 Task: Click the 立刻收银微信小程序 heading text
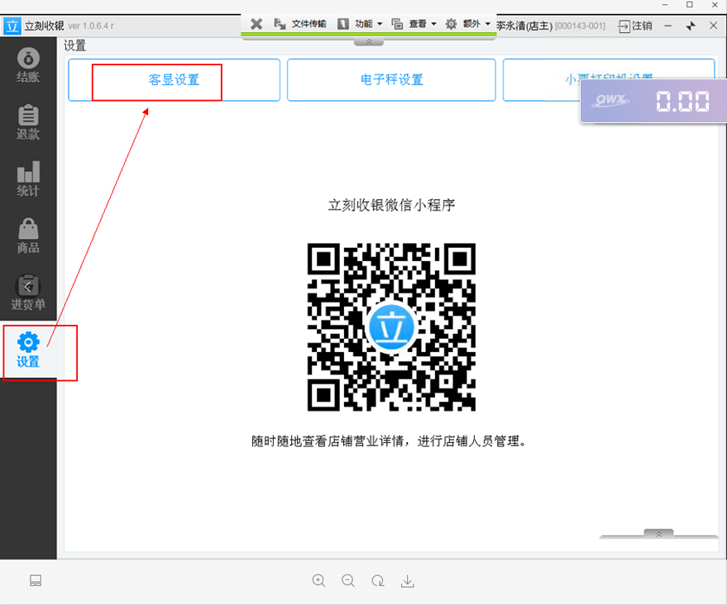(x=391, y=205)
